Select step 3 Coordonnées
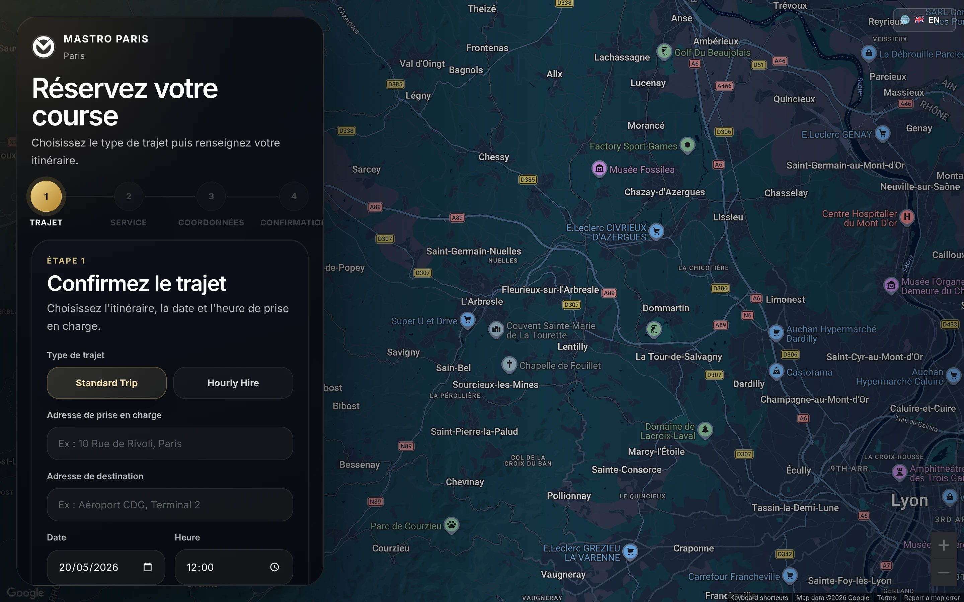The image size is (964, 602). point(211,196)
